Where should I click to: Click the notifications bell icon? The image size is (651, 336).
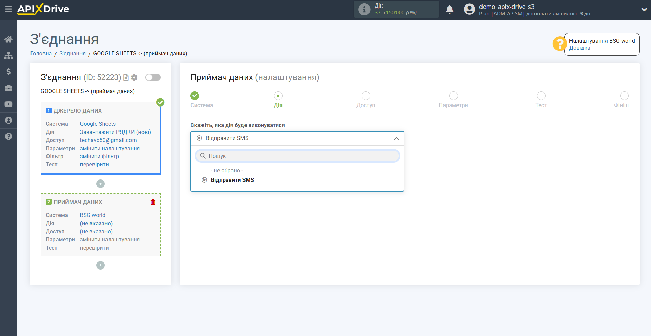pyautogui.click(x=450, y=10)
